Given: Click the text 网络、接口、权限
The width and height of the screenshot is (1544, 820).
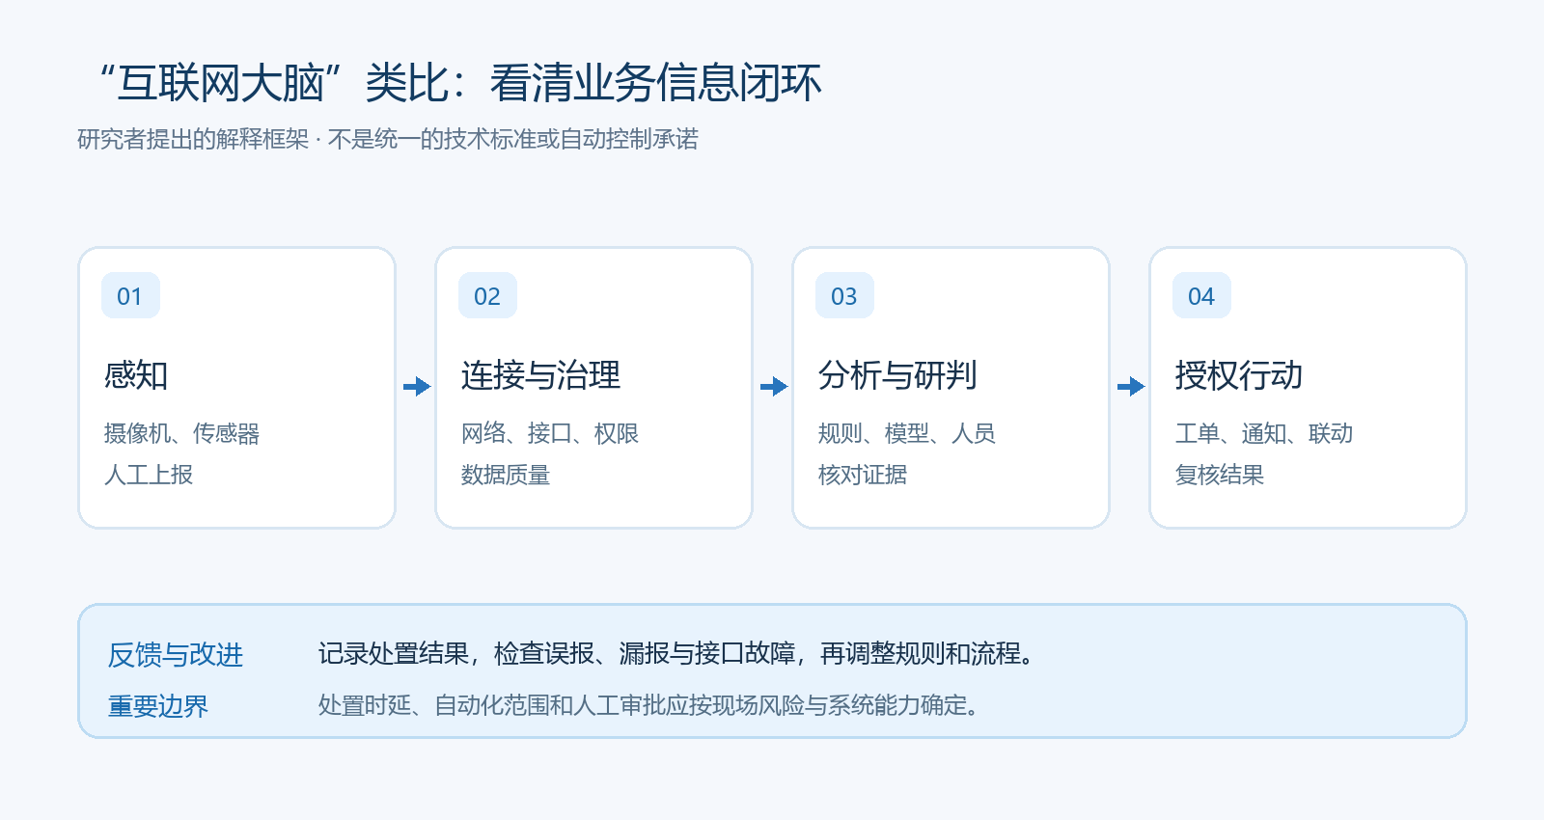Looking at the screenshot, I should [550, 433].
